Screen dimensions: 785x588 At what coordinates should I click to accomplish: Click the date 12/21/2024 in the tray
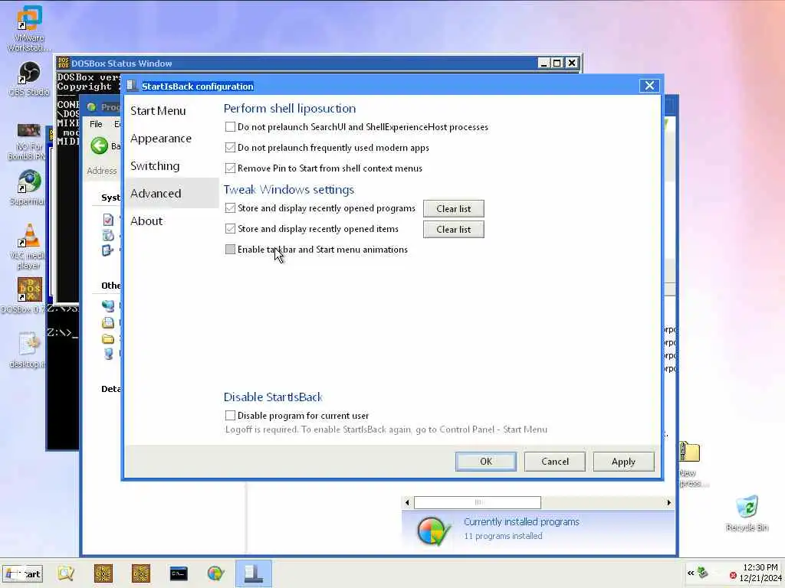(760, 578)
